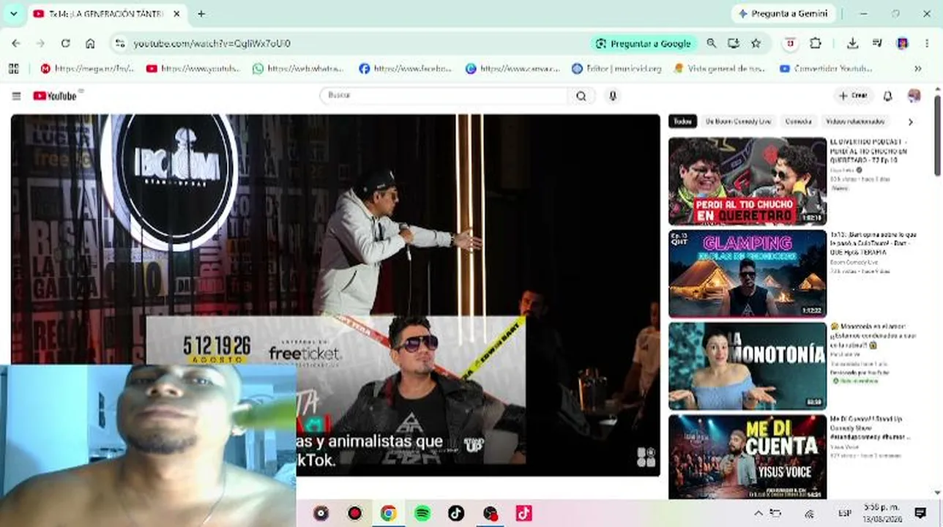
Task: Bookmark this page with star icon
Action: (x=756, y=43)
